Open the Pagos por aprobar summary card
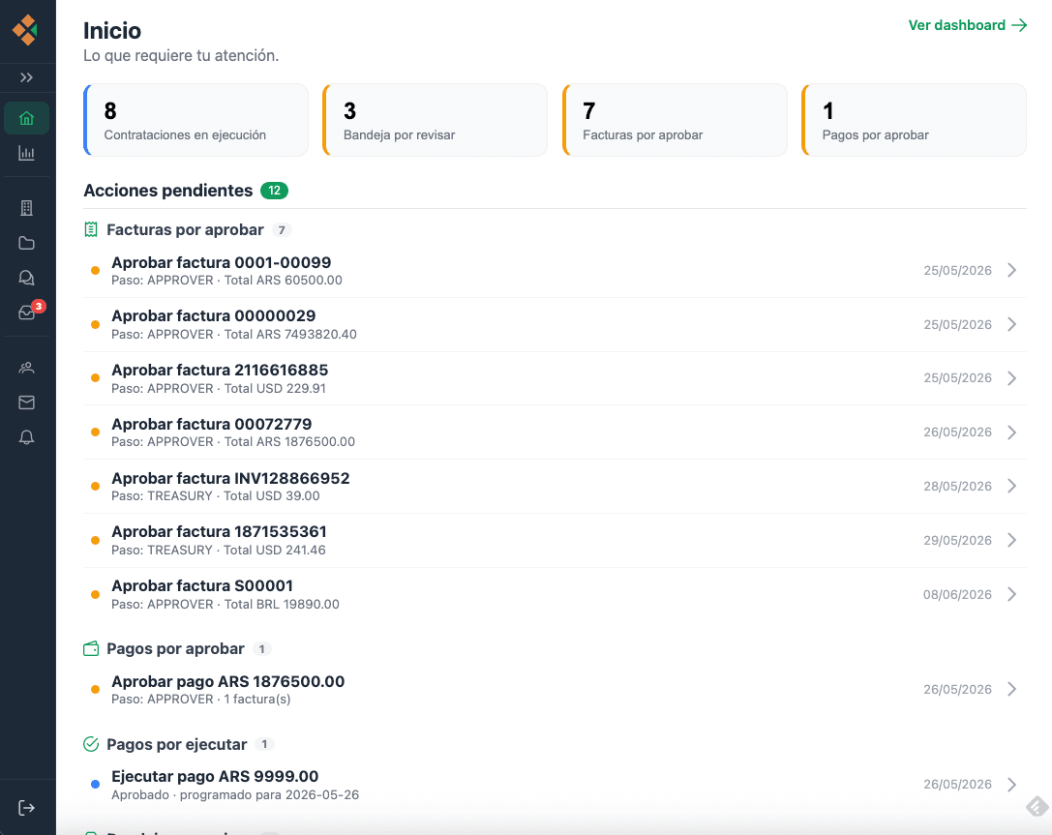1052x835 pixels. point(914,120)
